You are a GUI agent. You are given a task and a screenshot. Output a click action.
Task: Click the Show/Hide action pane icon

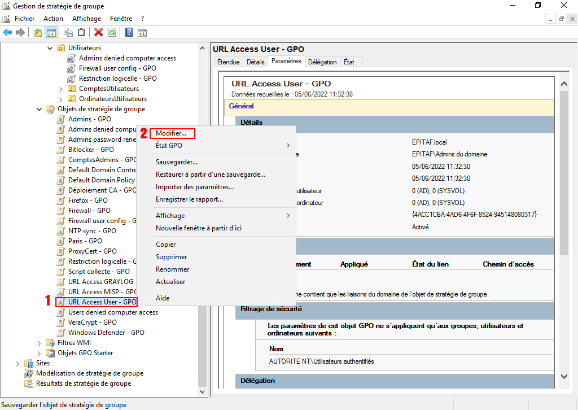coord(142,33)
